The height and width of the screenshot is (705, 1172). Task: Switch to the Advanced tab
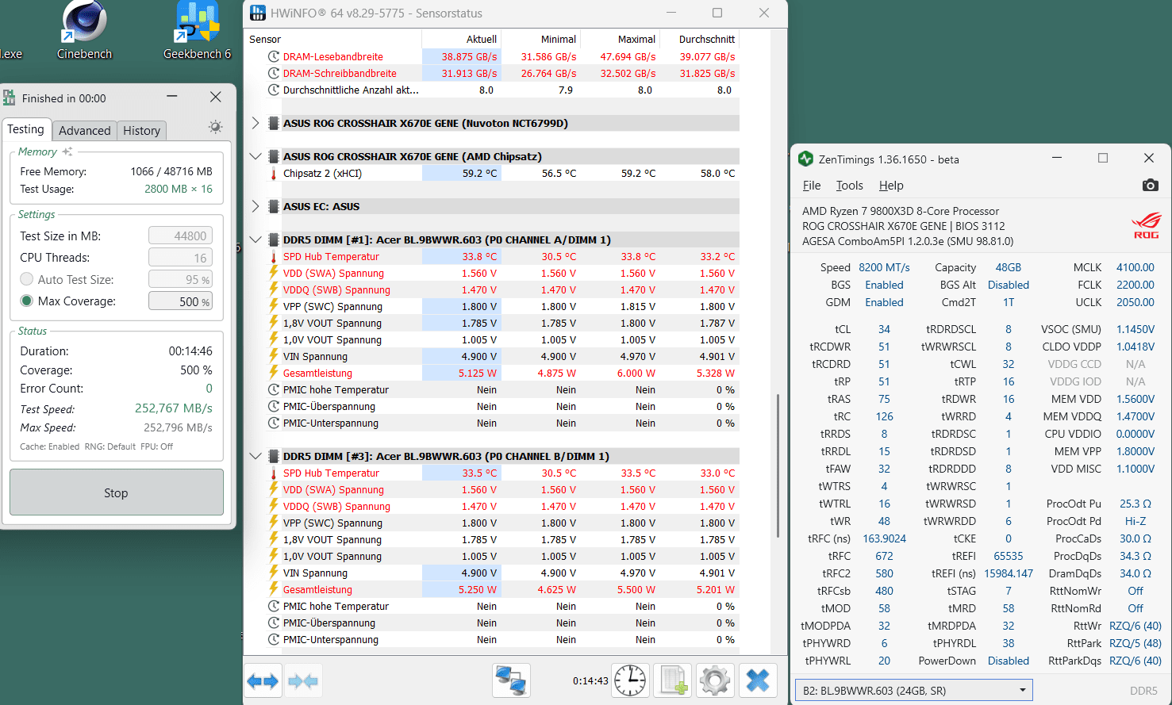(x=85, y=131)
